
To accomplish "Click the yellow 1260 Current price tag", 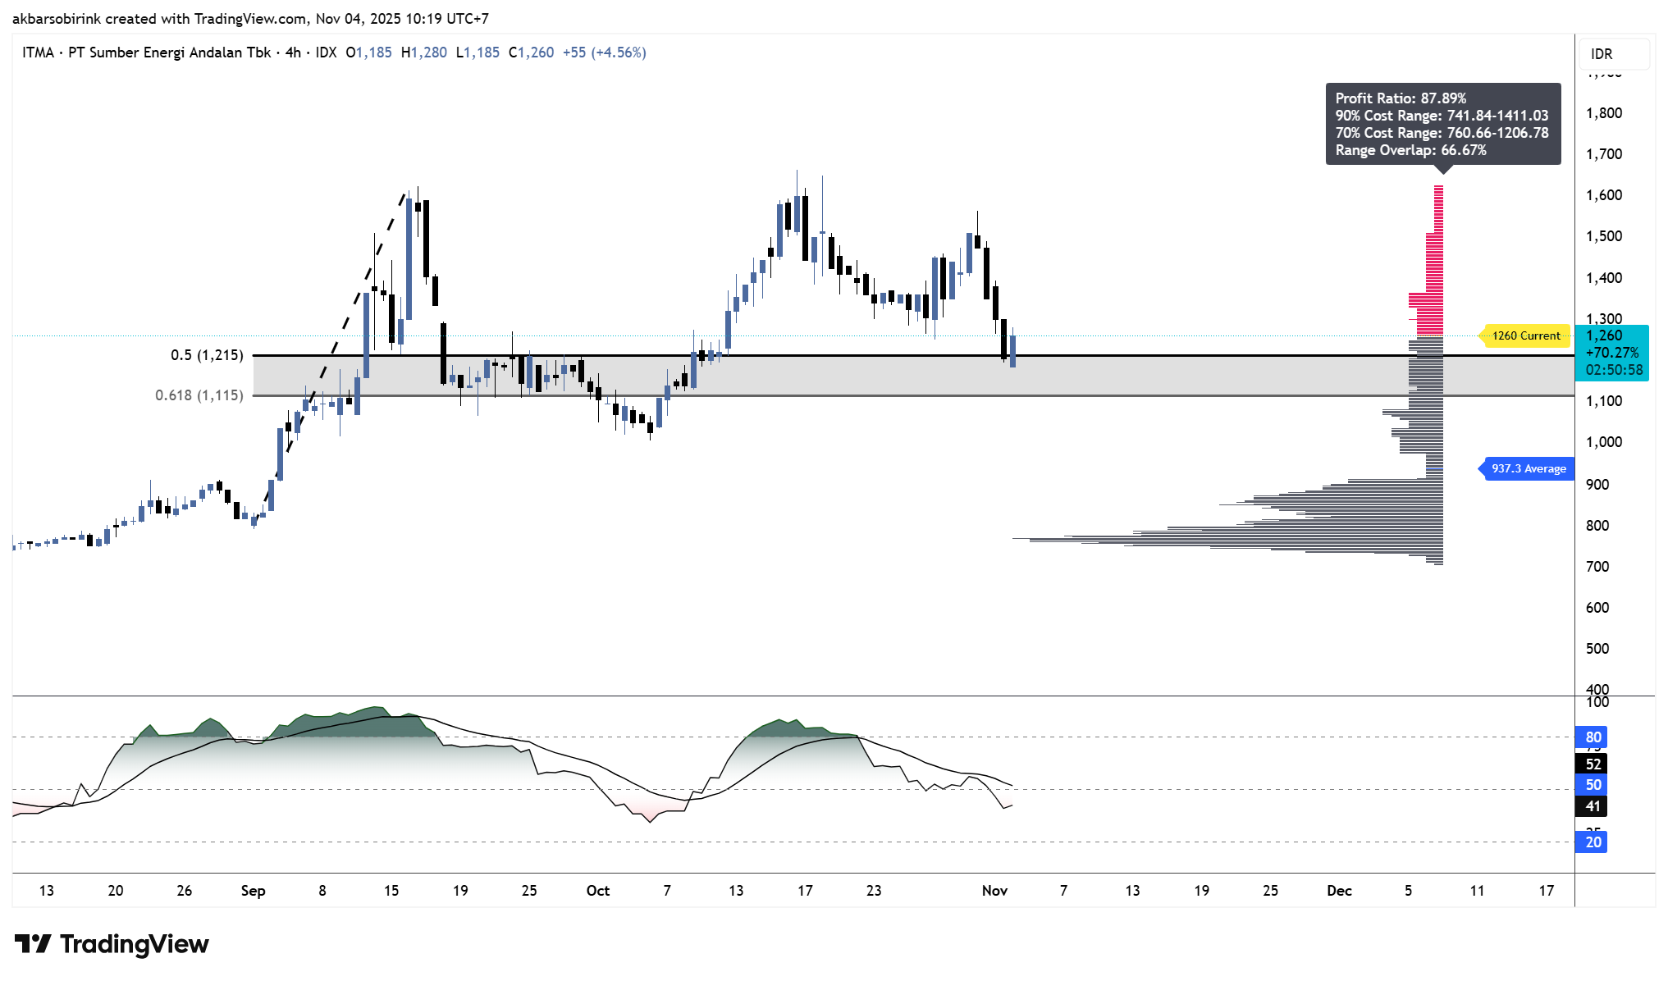I will pos(1525,335).
